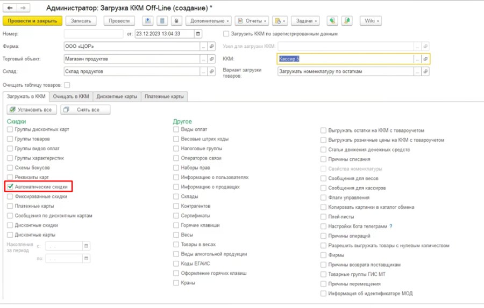The height and width of the screenshot is (308, 484).
Task: Check Весовые штрих коды checkbox
Action: 176,139
